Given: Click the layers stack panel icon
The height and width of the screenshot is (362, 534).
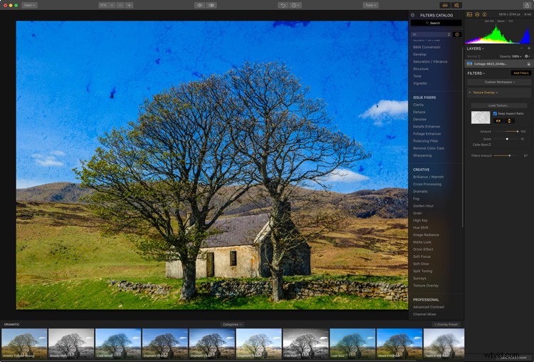Looking at the screenshot, I should pos(477,14).
